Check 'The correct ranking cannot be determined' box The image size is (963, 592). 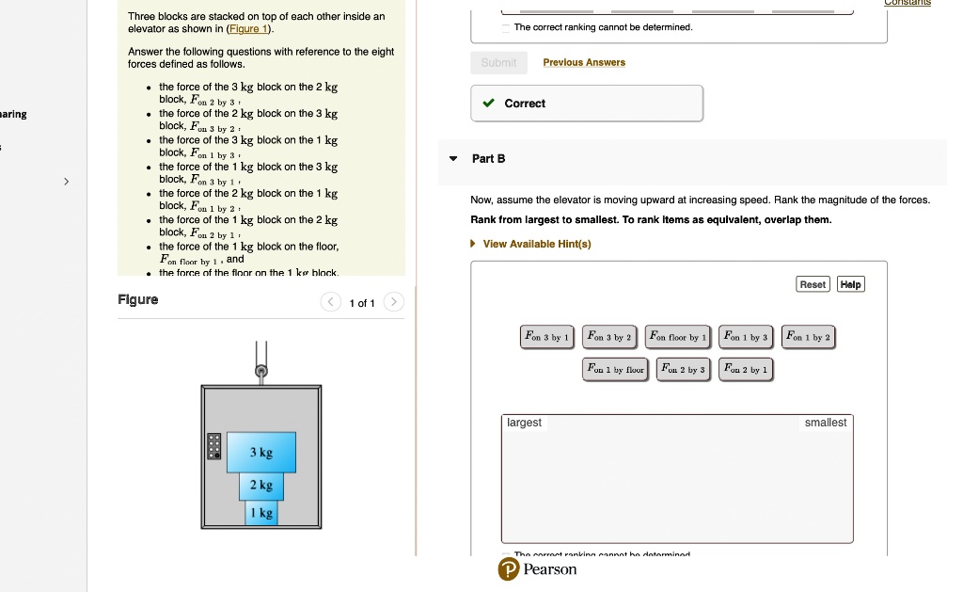pyautogui.click(x=506, y=27)
